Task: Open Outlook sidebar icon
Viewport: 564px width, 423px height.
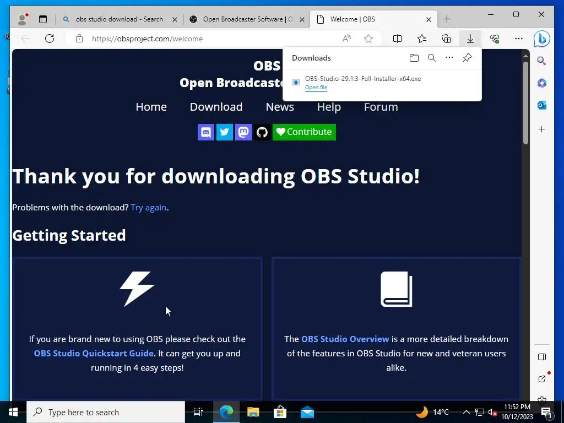Action: click(542, 105)
